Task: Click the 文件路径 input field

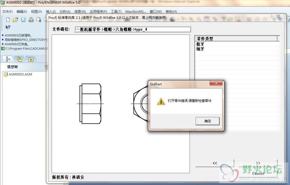Action: point(132,29)
